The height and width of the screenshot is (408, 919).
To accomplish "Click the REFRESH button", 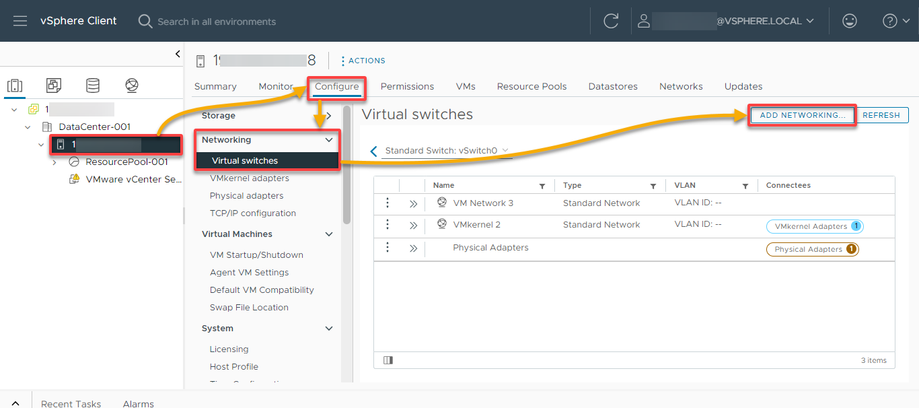I will (881, 115).
